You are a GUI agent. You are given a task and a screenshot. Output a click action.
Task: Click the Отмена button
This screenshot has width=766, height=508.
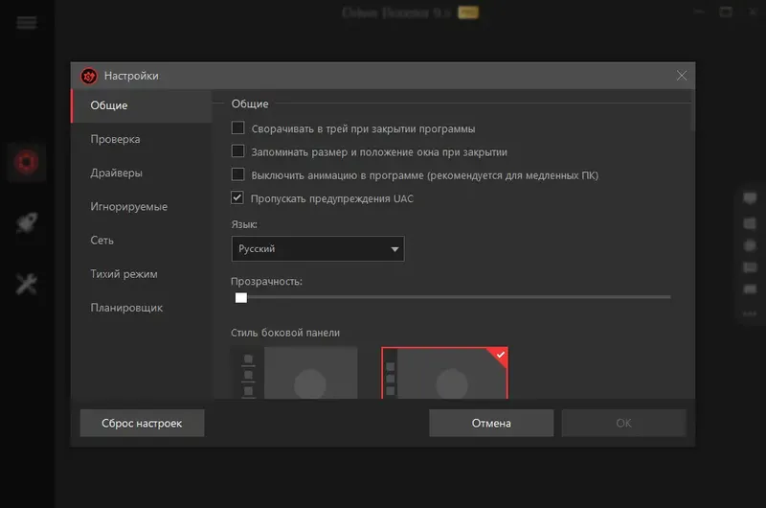(x=491, y=423)
